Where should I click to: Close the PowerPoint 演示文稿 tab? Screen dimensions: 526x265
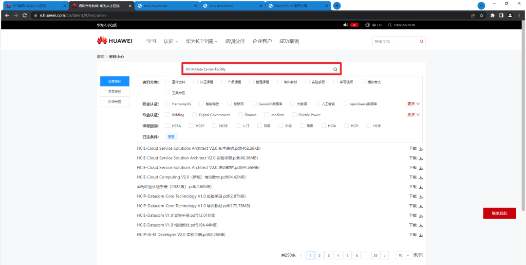click(x=326, y=6)
